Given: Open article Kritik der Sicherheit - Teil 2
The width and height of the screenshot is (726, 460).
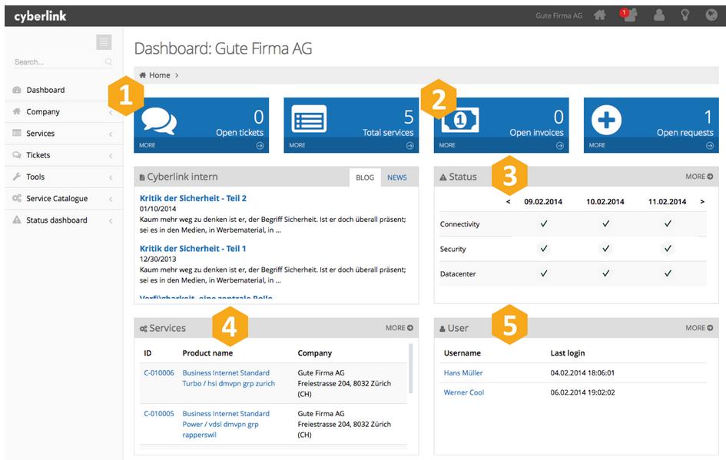Looking at the screenshot, I should (193, 198).
